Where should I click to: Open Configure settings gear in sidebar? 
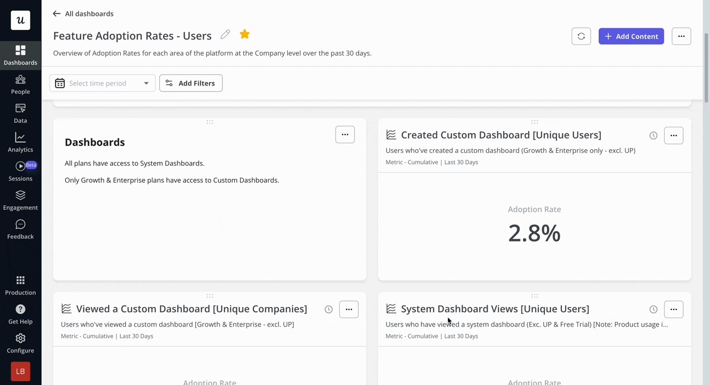click(20, 343)
